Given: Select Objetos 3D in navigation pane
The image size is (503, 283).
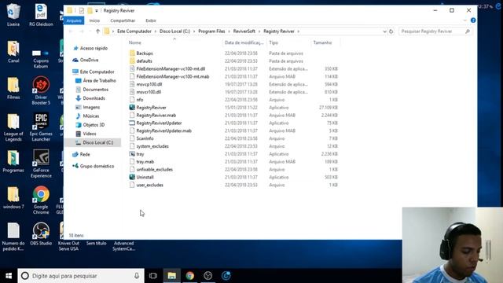Looking at the screenshot, I should pos(94,125).
